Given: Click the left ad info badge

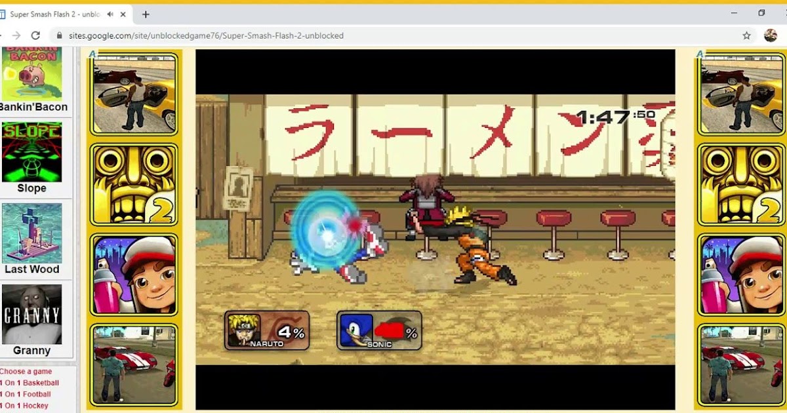Looking at the screenshot, I should click(x=92, y=54).
